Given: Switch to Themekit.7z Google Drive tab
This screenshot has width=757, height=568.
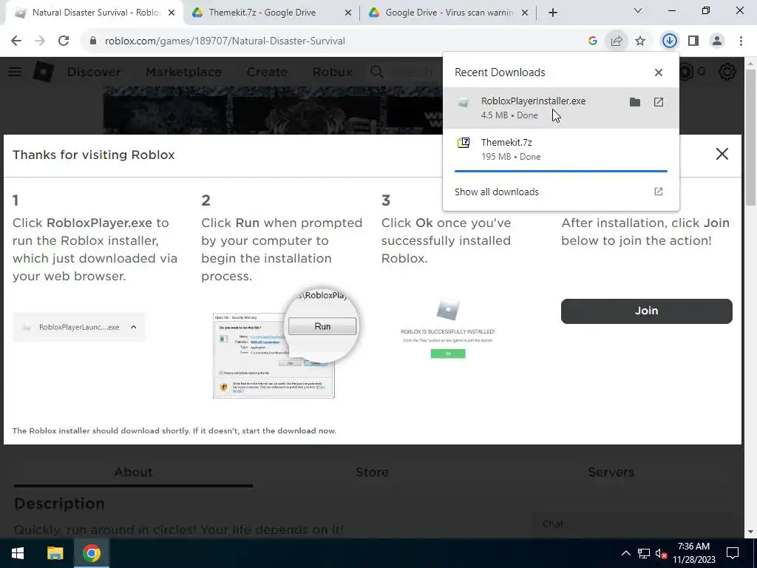Looking at the screenshot, I should [x=271, y=13].
